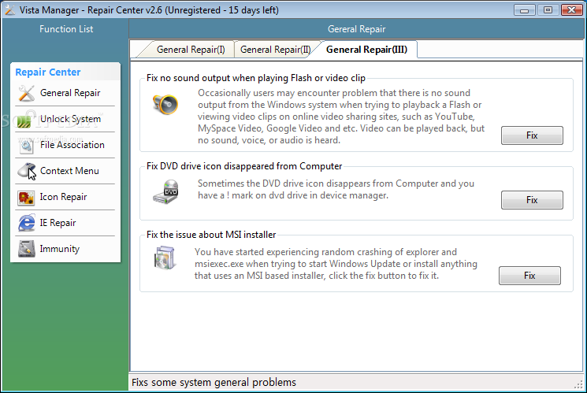This screenshot has width=587, height=393.
Task: Click 'Fix the issue about MSI installer' title
Action: point(211,235)
